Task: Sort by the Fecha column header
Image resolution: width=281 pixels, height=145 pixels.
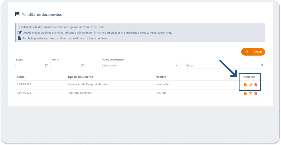Action: tap(21, 77)
